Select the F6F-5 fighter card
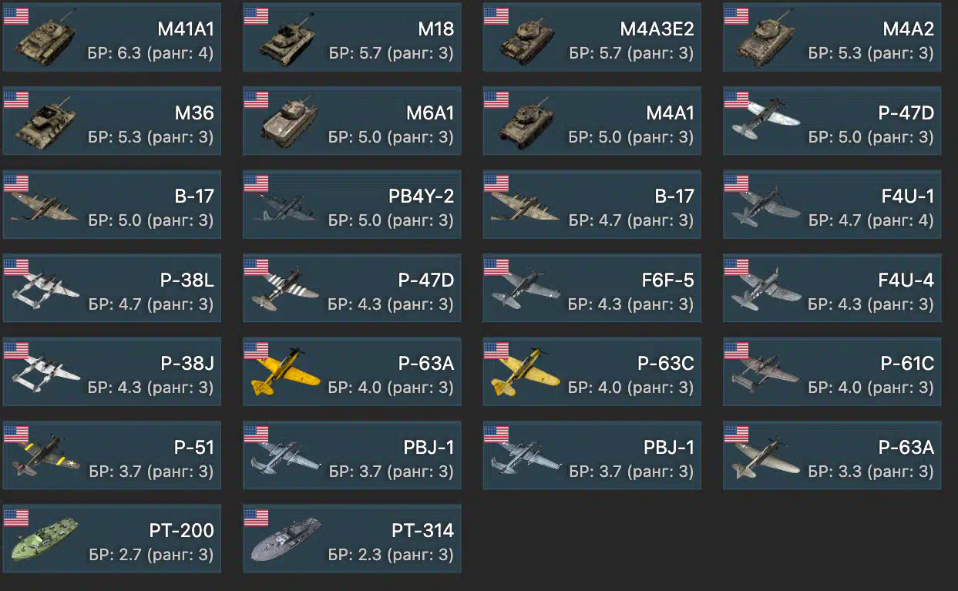Screen dimensions: 958x591 click(592, 288)
